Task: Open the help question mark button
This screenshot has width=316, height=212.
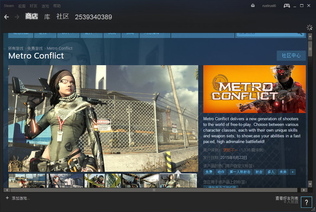Action: pos(306,202)
